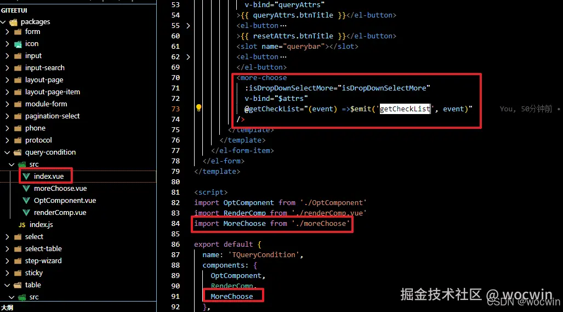Screen dimensions: 563x312
Task: Click the JS icon of index.js
Action: [22, 225]
